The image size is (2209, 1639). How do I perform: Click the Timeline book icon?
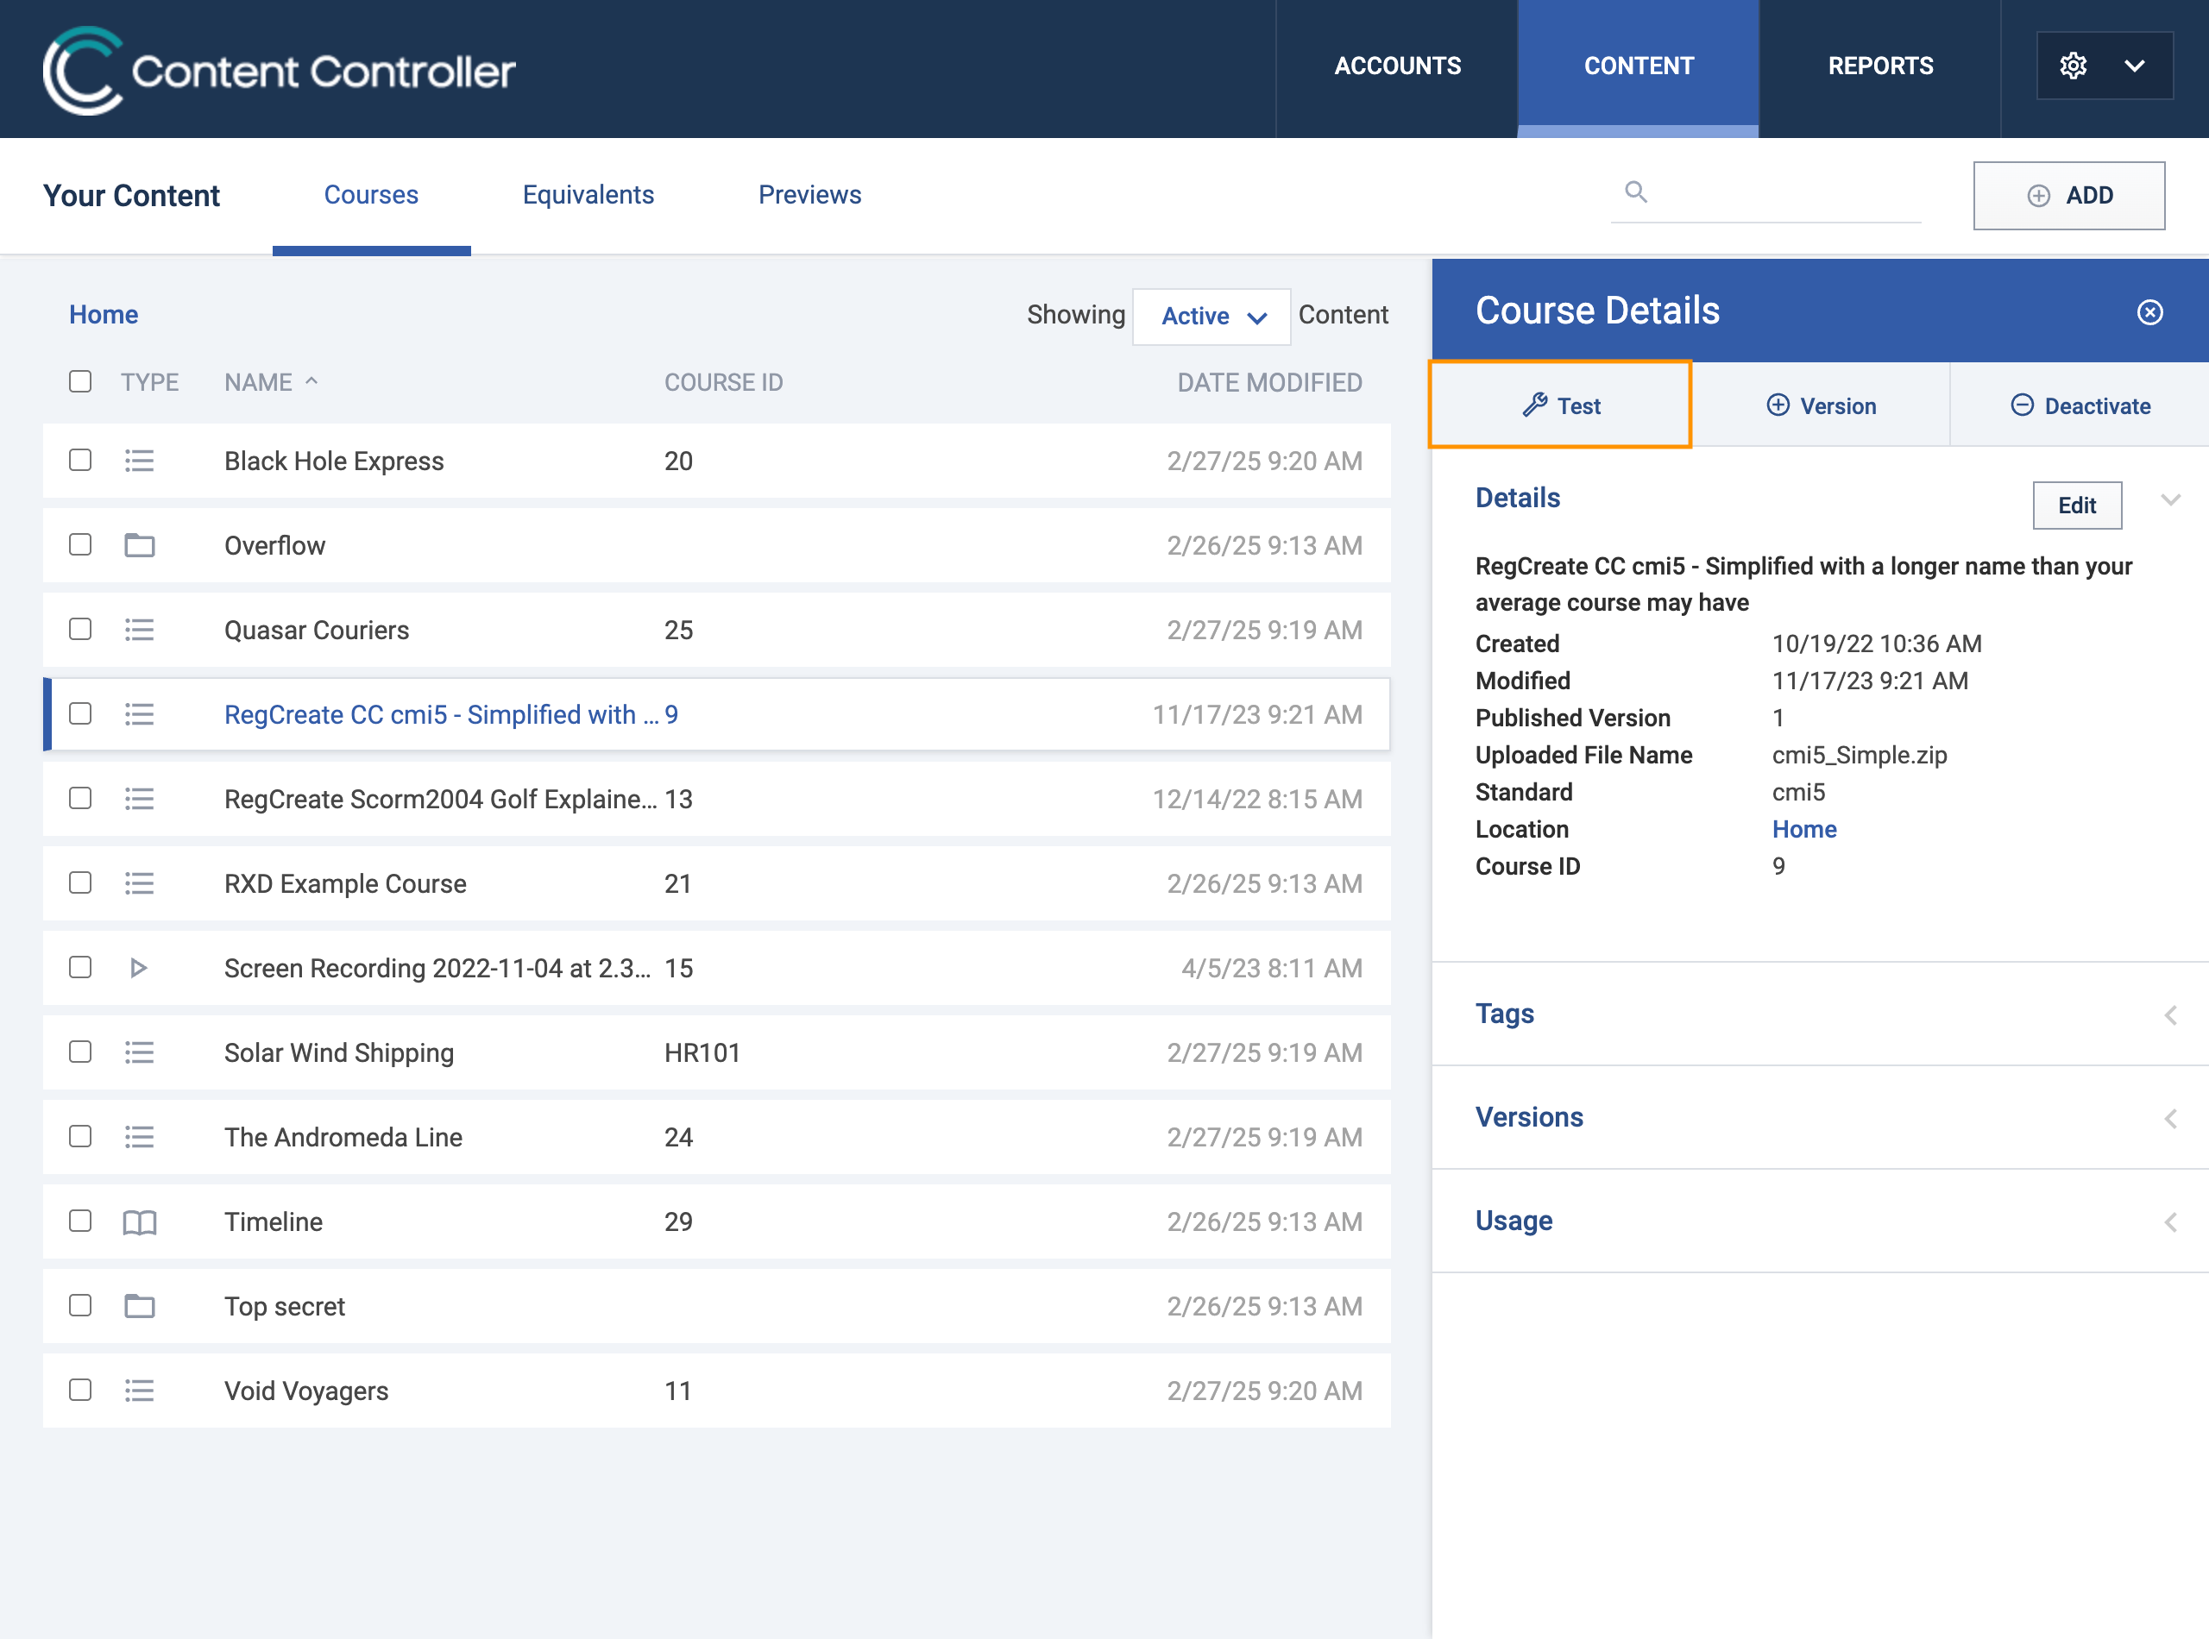(139, 1221)
